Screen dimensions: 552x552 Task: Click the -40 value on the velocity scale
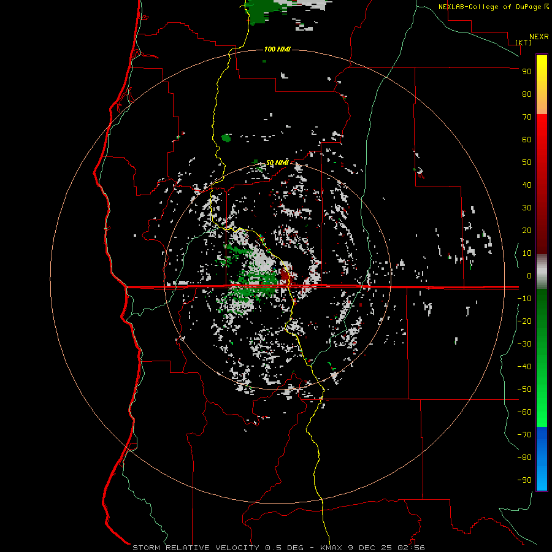tap(524, 367)
